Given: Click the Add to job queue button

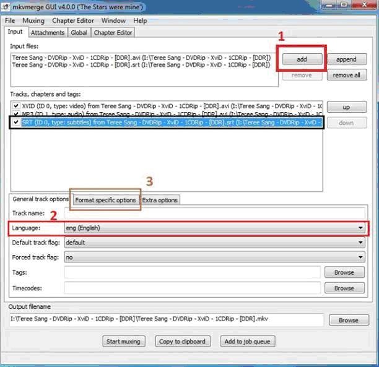Looking at the screenshot, I should pos(248,342).
